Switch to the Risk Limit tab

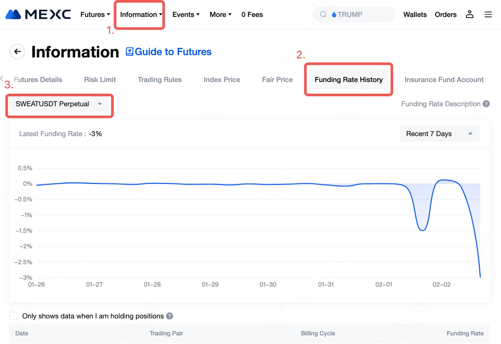tap(100, 80)
